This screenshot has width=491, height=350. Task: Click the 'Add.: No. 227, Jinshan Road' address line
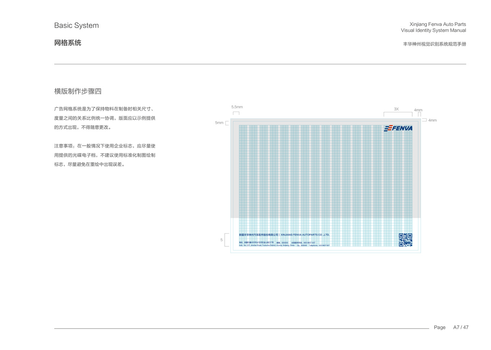pos(267,246)
